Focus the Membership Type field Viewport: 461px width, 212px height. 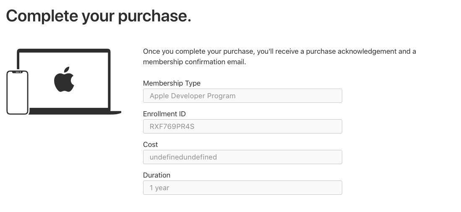[242, 96]
